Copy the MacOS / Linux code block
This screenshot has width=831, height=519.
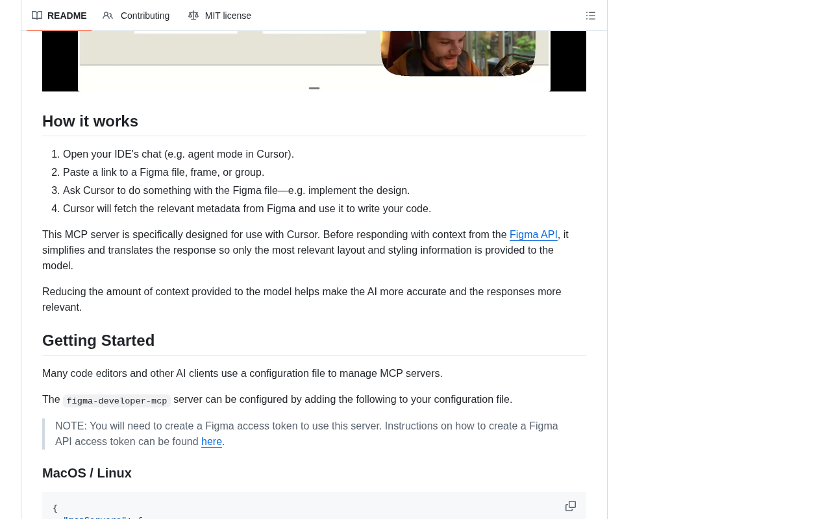click(571, 506)
